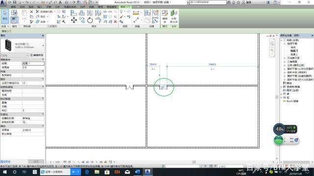Click the Array tool icon

(105, 17)
